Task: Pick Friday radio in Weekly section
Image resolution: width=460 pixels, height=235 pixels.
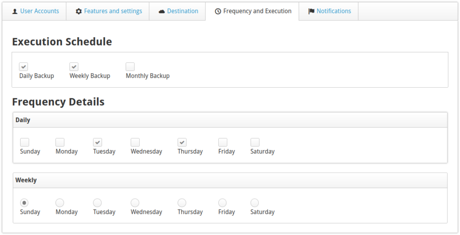Action: click(223, 203)
